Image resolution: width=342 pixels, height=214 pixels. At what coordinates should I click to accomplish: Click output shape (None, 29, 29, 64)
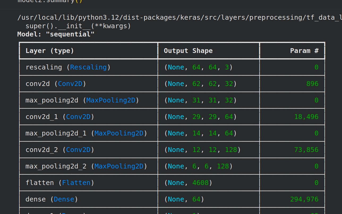pos(200,117)
